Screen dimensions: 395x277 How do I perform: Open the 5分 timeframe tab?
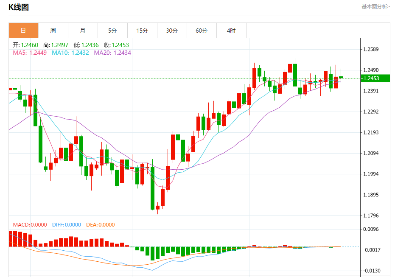[112, 31]
